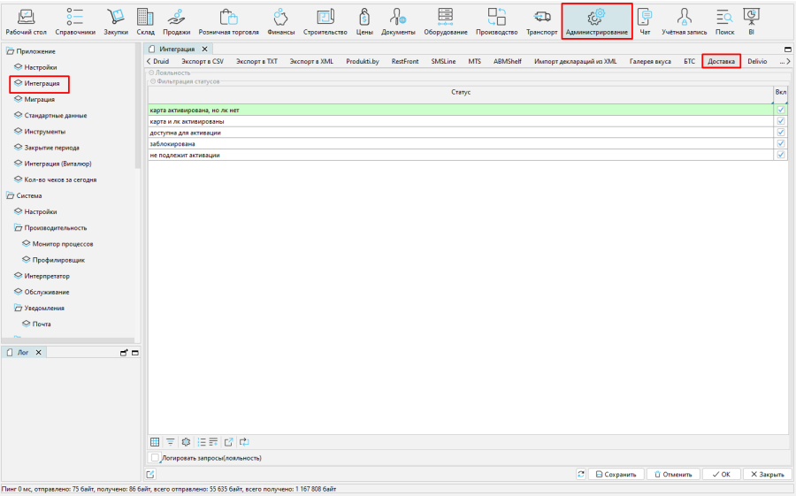Collapse the Производительность tree folder
Image resolution: width=796 pixels, height=496 pixels.
pos(18,227)
